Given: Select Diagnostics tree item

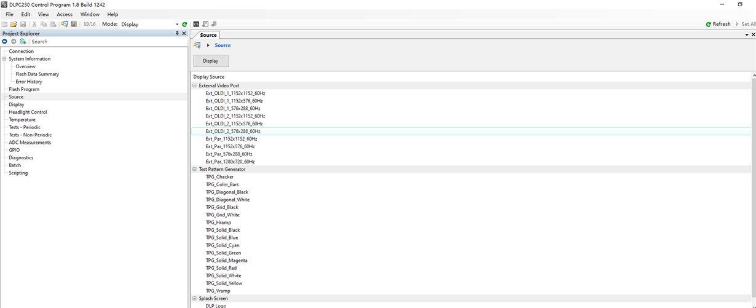Looking at the screenshot, I should (x=22, y=157).
